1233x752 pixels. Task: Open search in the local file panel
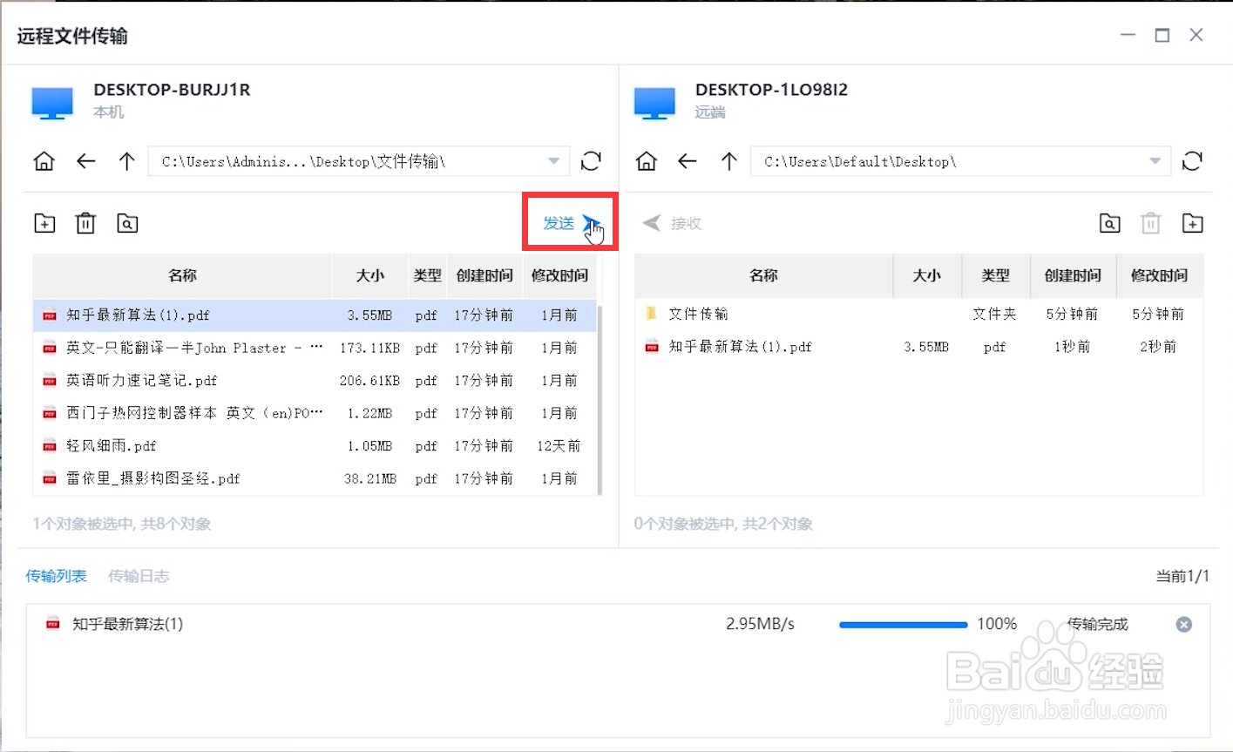(127, 223)
